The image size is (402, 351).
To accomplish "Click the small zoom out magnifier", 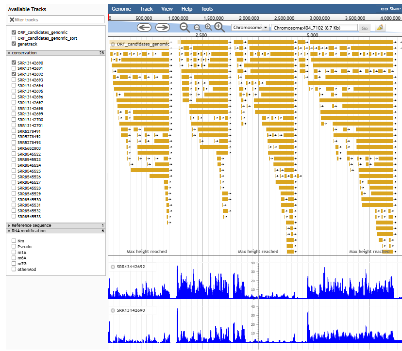I will pyautogui.click(x=197, y=28).
